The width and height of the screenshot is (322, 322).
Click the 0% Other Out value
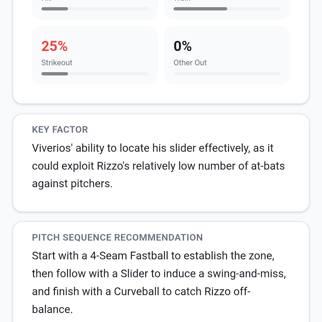tap(182, 46)
